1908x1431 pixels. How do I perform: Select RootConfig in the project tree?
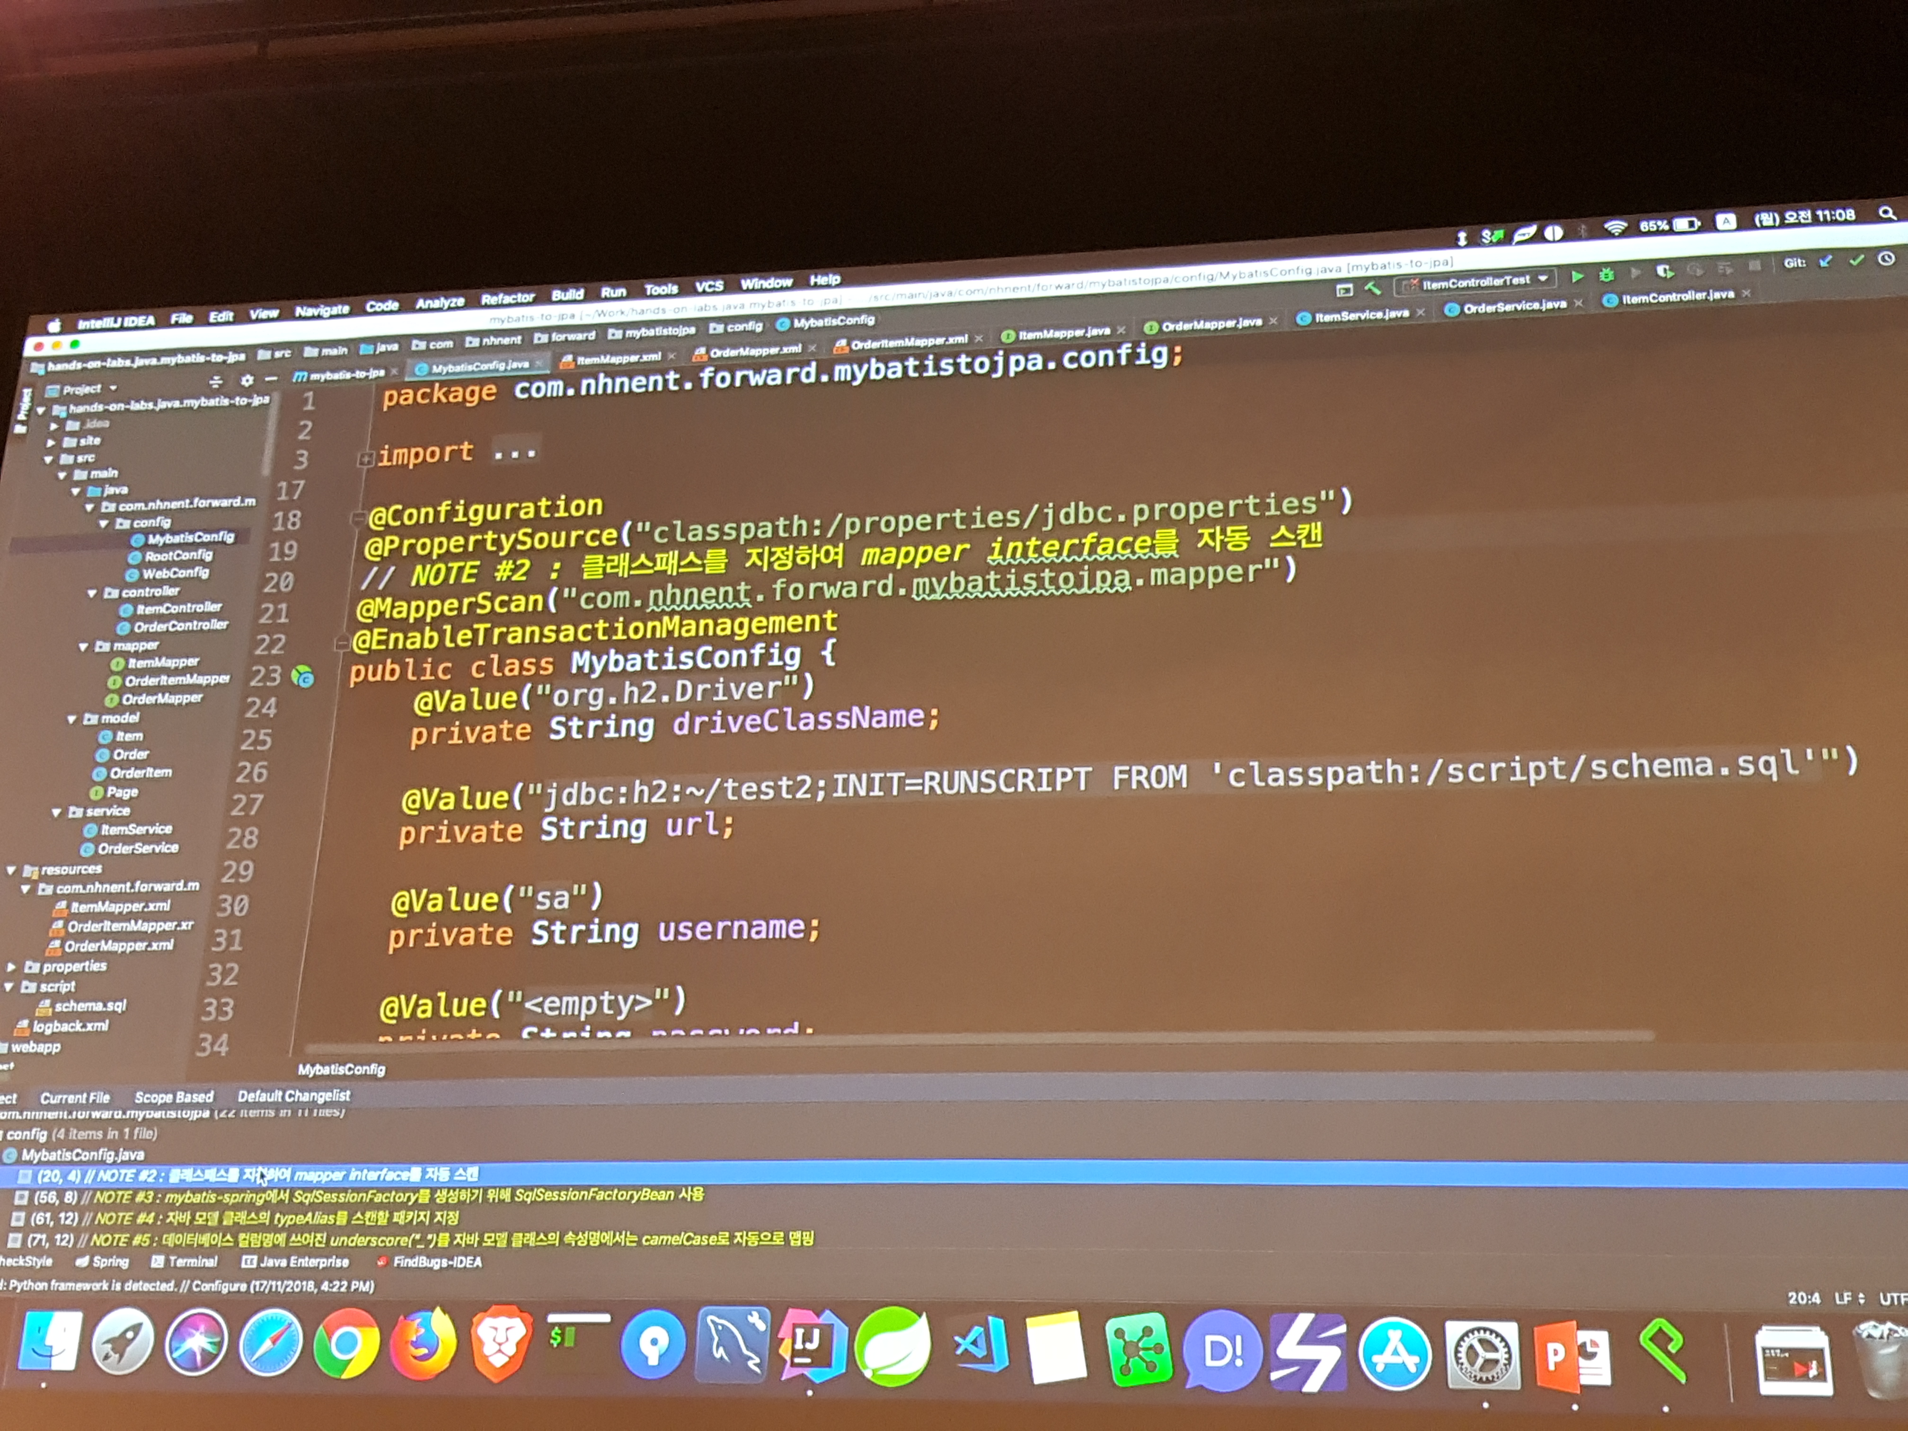171,556
